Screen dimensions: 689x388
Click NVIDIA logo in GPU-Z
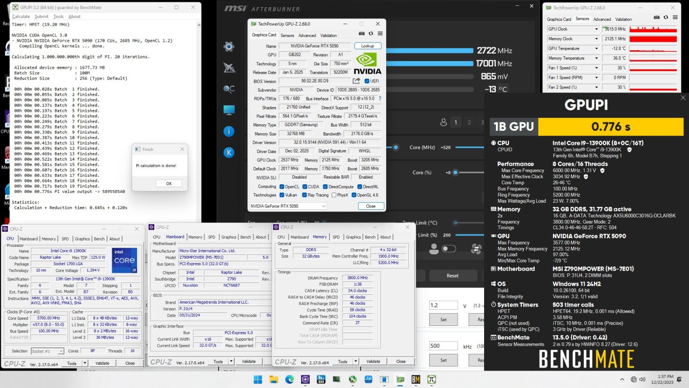(367, 63)
